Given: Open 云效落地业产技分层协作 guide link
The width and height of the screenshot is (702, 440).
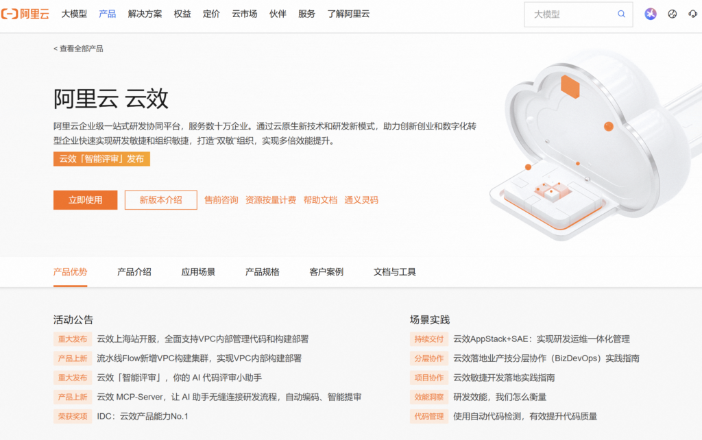Looking at the screenshot, I should click(546, 358).
